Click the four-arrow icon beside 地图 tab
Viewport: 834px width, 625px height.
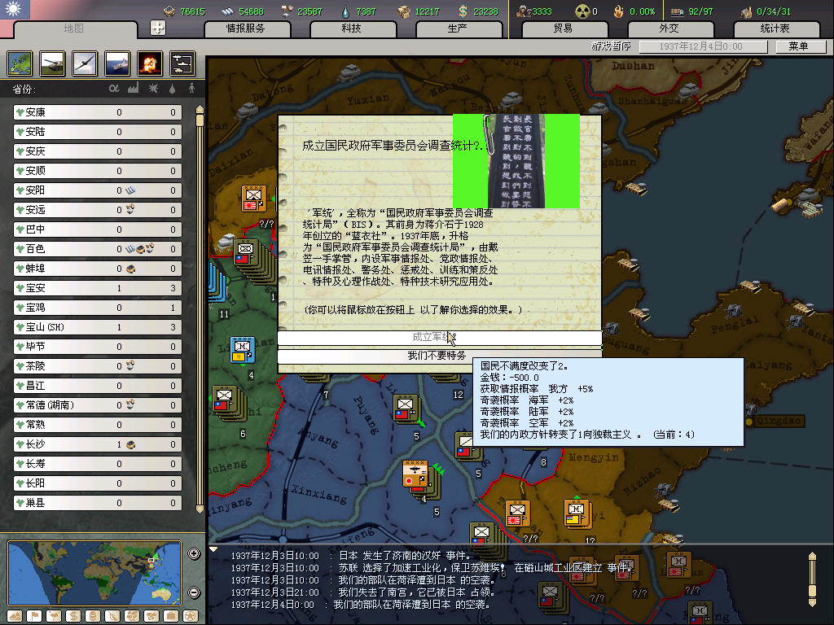point(158,28)
